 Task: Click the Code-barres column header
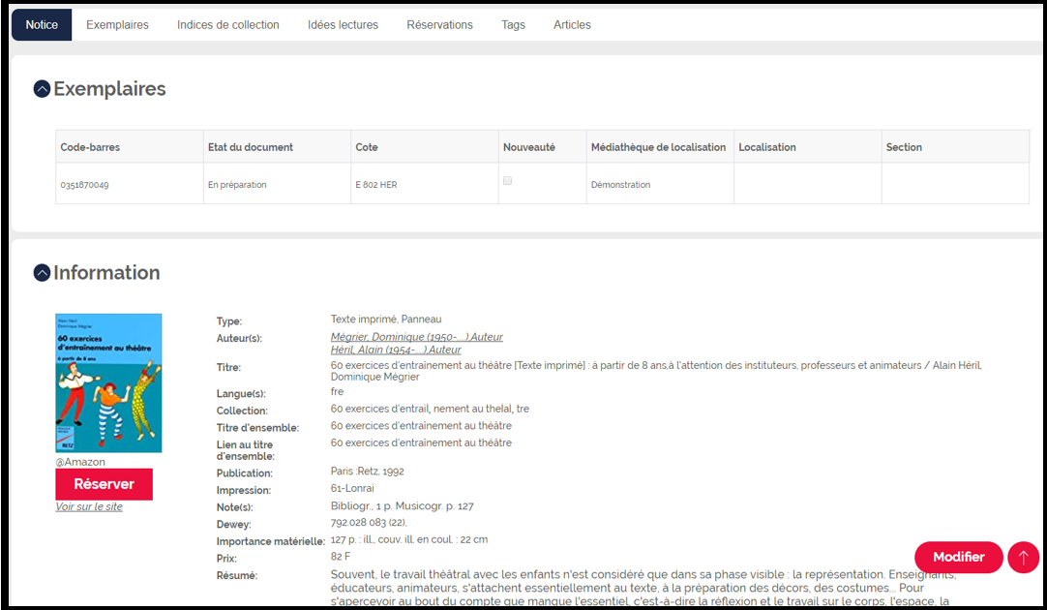(x=130, y=147)
